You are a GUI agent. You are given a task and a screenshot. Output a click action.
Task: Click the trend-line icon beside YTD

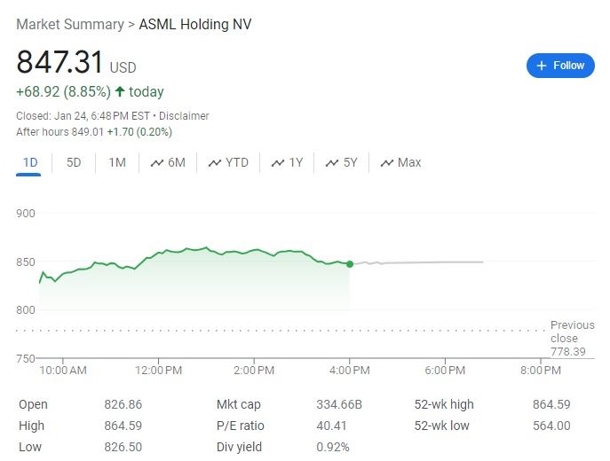pyautogui.click(x=215, y=162)
